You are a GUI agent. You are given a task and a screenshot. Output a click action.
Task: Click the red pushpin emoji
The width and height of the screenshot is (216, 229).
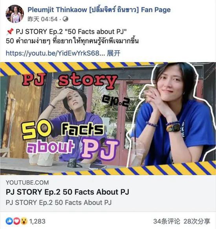click(10, 32)
